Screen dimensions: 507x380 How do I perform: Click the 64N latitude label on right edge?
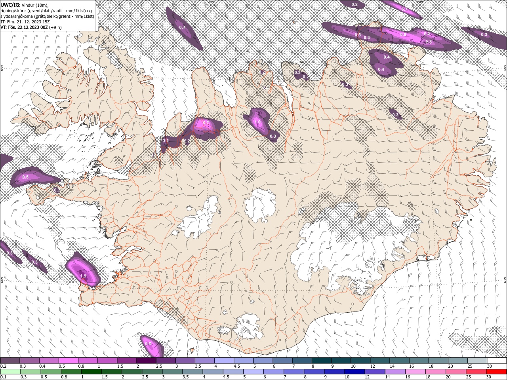[x=505, y=279]
